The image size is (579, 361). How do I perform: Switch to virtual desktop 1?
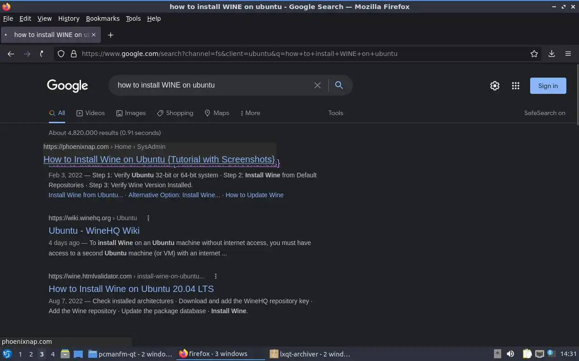(x=20, y=354)
